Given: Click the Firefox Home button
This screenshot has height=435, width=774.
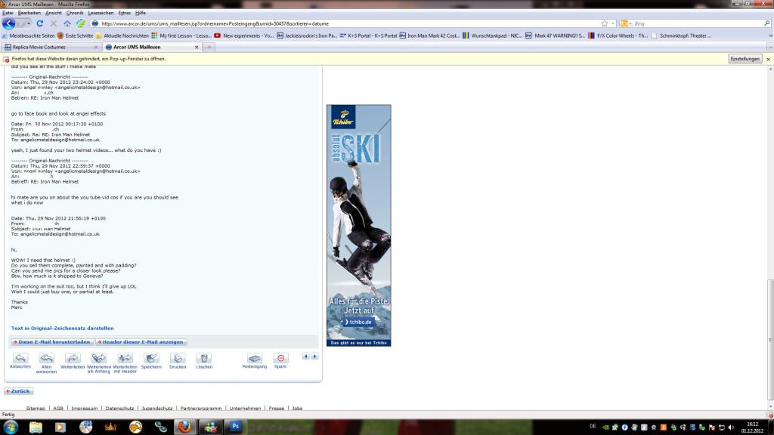Looking at the screenshot, I should (67, 23).
